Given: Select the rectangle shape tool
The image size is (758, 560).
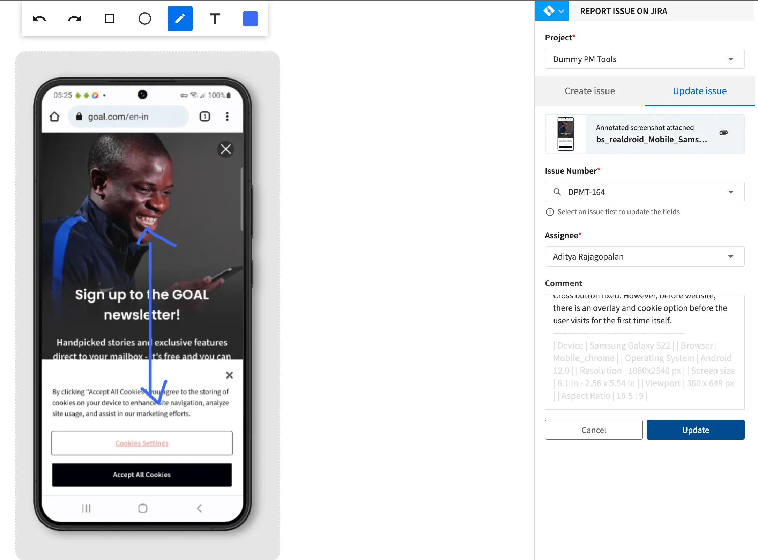Looking at the screenshot, I should point(110,18).
